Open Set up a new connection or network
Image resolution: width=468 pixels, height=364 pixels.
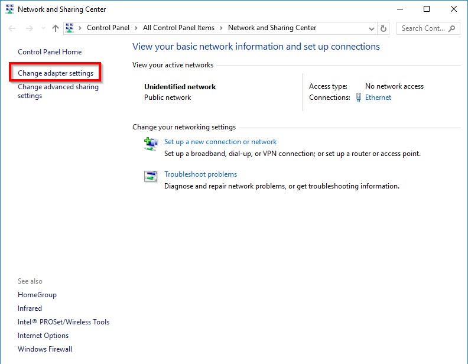coord(220,142)
